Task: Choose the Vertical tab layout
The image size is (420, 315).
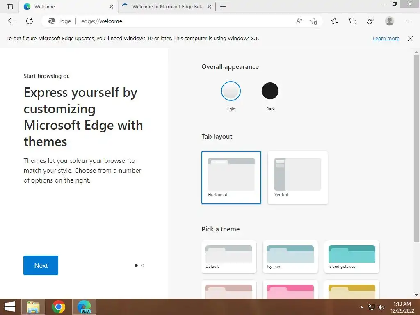Action: point(298,177)
